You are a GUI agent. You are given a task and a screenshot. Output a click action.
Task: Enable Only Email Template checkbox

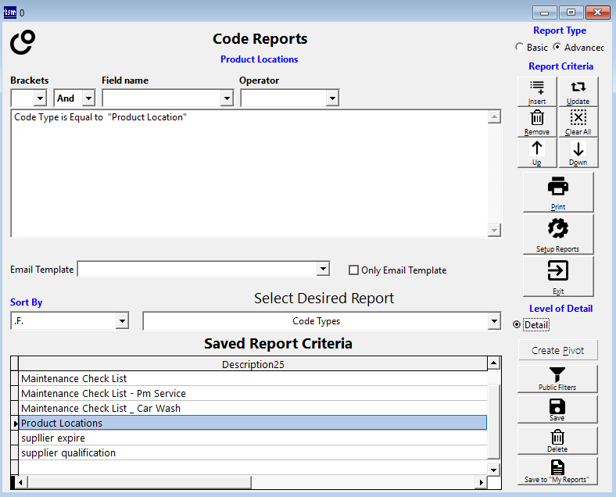tap(354, 270)
